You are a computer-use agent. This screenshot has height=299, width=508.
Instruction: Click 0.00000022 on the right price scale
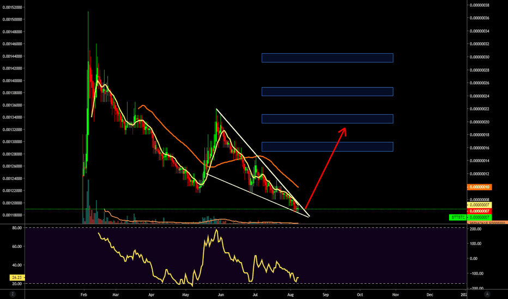point(480,109)
